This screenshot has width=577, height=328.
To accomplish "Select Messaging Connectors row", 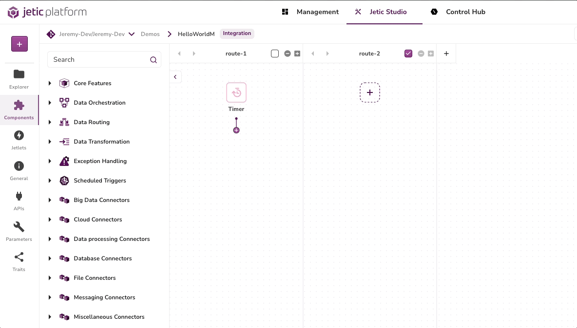I will (104, 297).
